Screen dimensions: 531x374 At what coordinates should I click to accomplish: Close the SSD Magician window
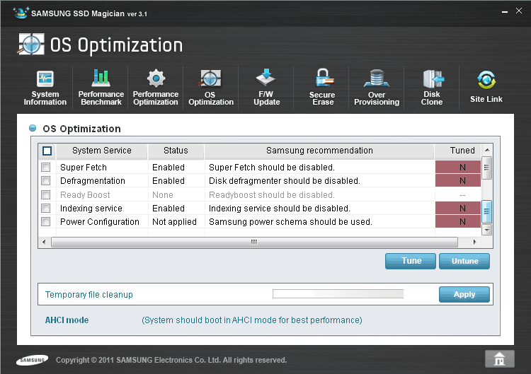coord(519,11)
